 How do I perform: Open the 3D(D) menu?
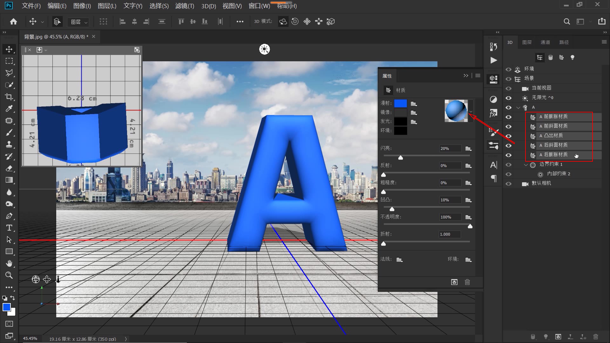click(x=208, y=6)
